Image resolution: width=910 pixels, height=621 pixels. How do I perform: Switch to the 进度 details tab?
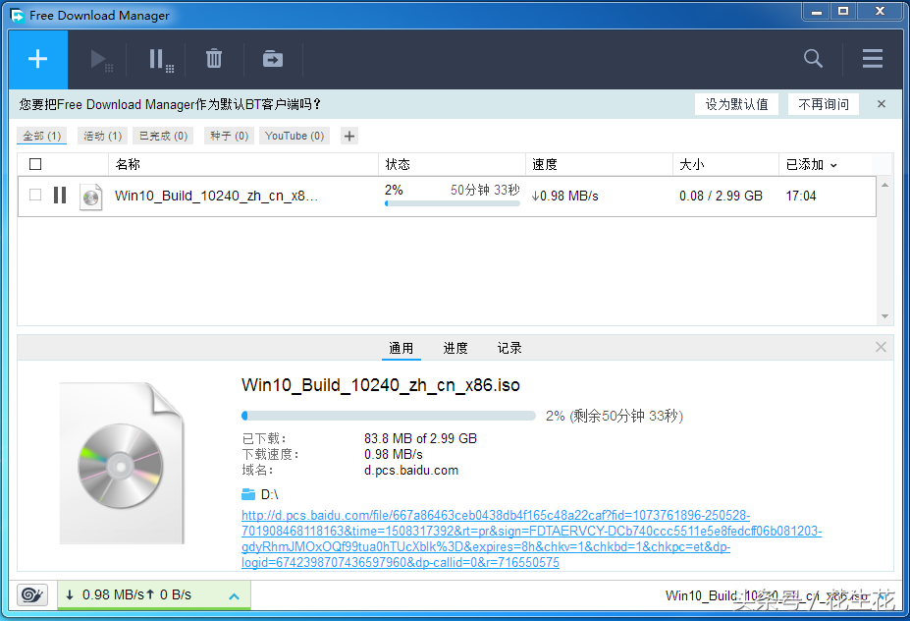[x=455, y=348]
